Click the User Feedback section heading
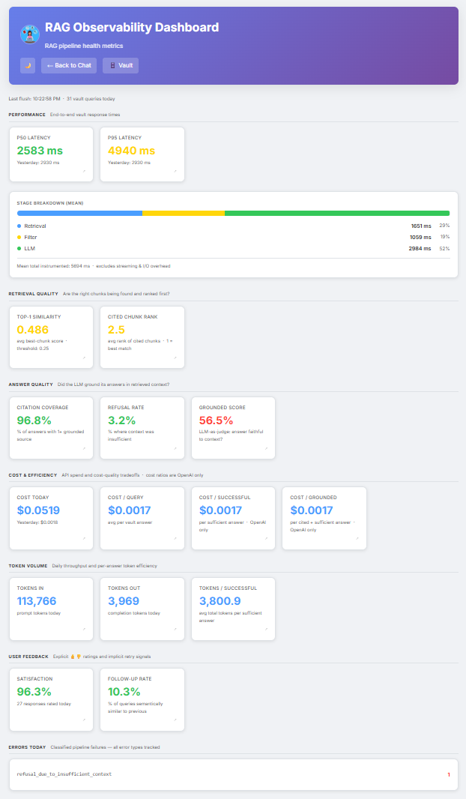The width and height of the screenshot is (466, 799). pyautogui.click(x=28, y=657)
